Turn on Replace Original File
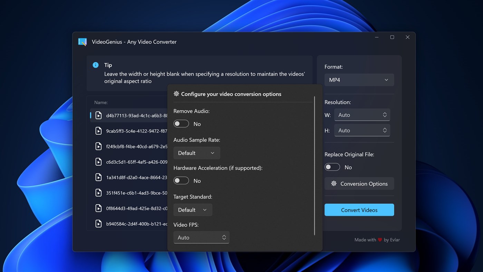Viewport: 483px width, 272px height. point(332,167)
